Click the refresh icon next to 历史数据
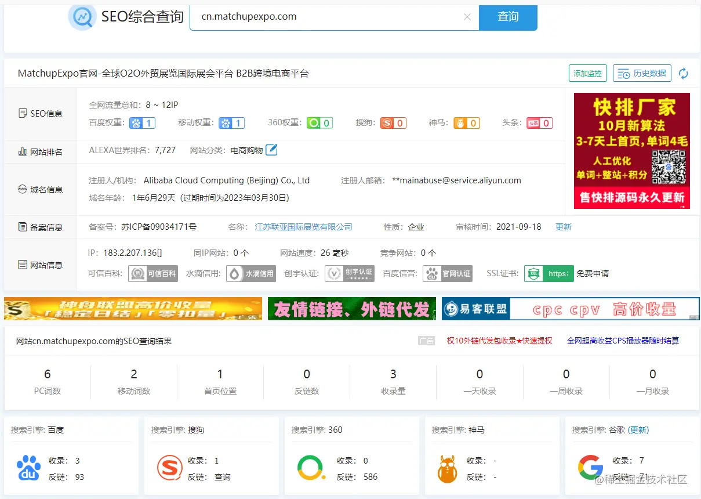This screenshot has height=499, width=701. (684, 73)
